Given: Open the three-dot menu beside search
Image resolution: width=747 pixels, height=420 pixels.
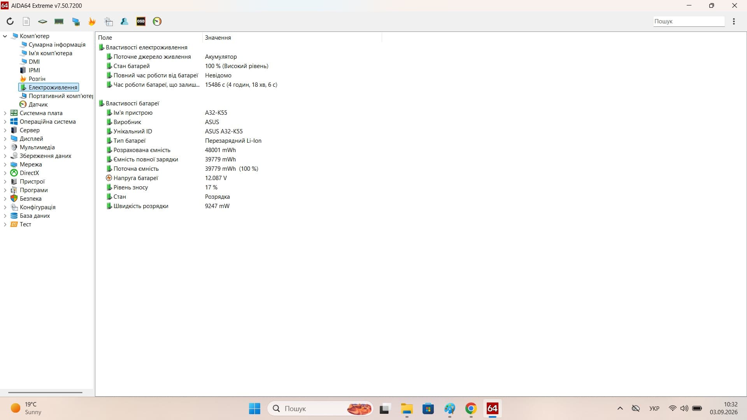Looking at the screenshot, I should click(x=734, y=21).
